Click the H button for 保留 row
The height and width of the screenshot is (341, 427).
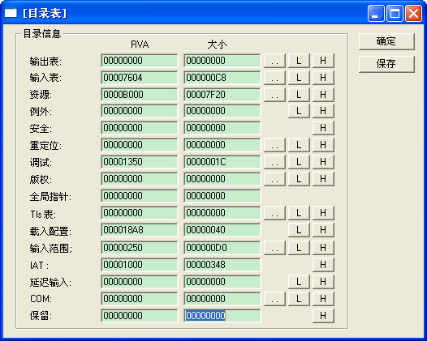tap(323, 316)
